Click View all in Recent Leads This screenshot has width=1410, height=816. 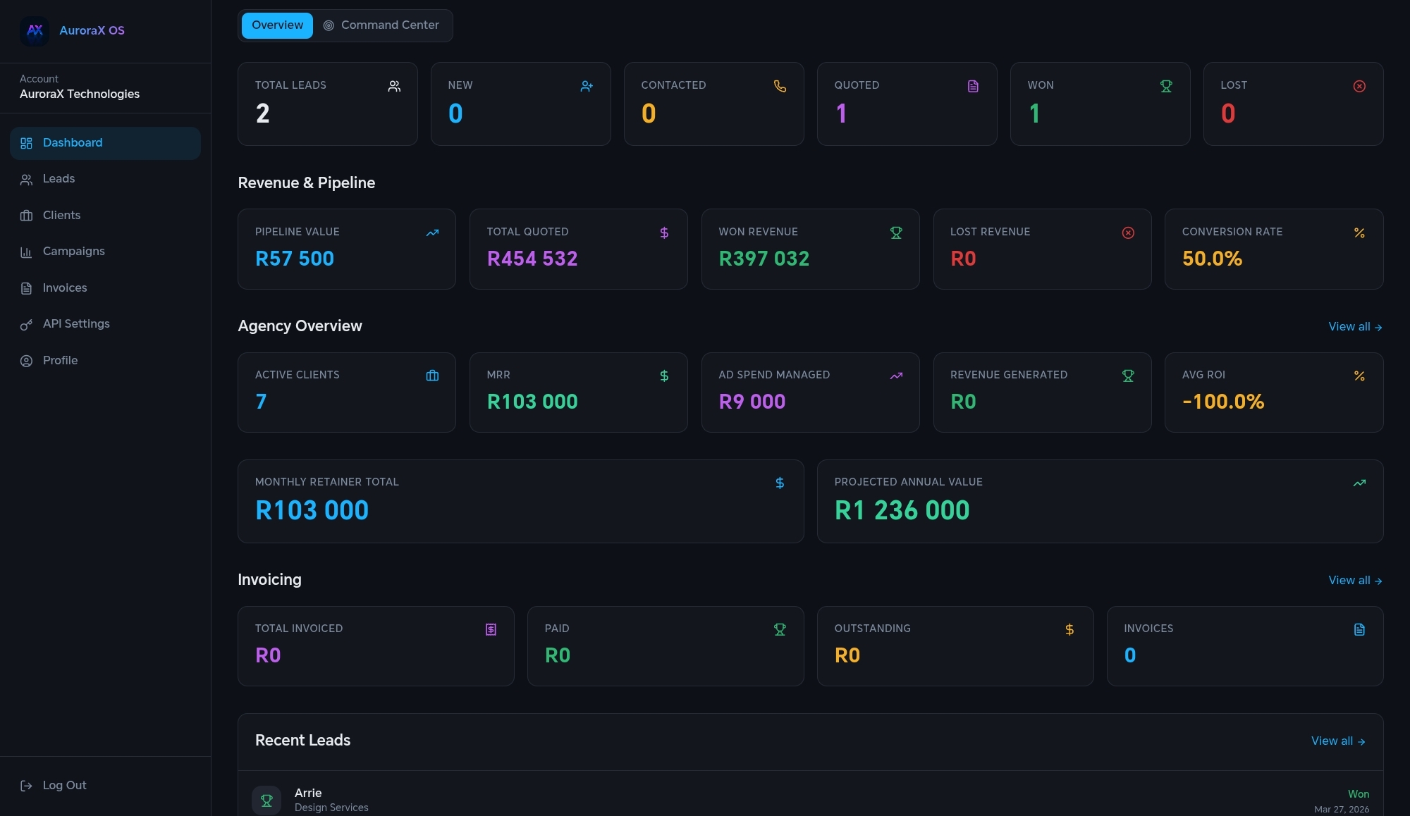1338,741
